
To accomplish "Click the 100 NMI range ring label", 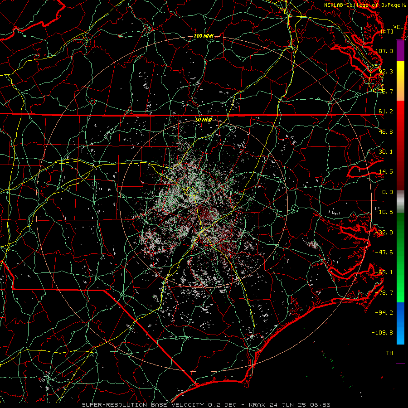I will click(204, 36).
